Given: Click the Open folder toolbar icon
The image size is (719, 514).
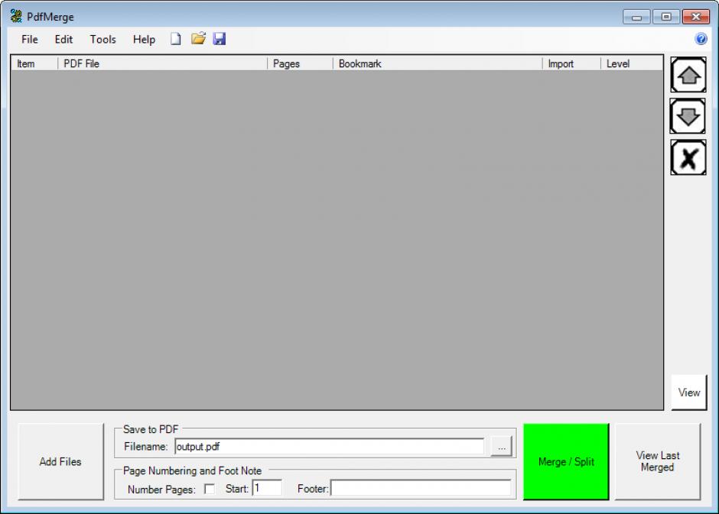Looking at the screenshot, I should [x=198, y=39].
